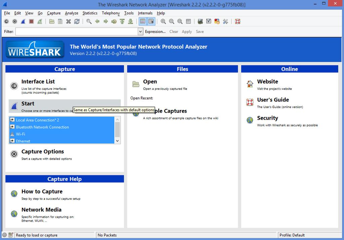The width and height of the screenshot is (344, 240).
Task: Edit capture file comments in status bar
Action: (x=11, y=235)
